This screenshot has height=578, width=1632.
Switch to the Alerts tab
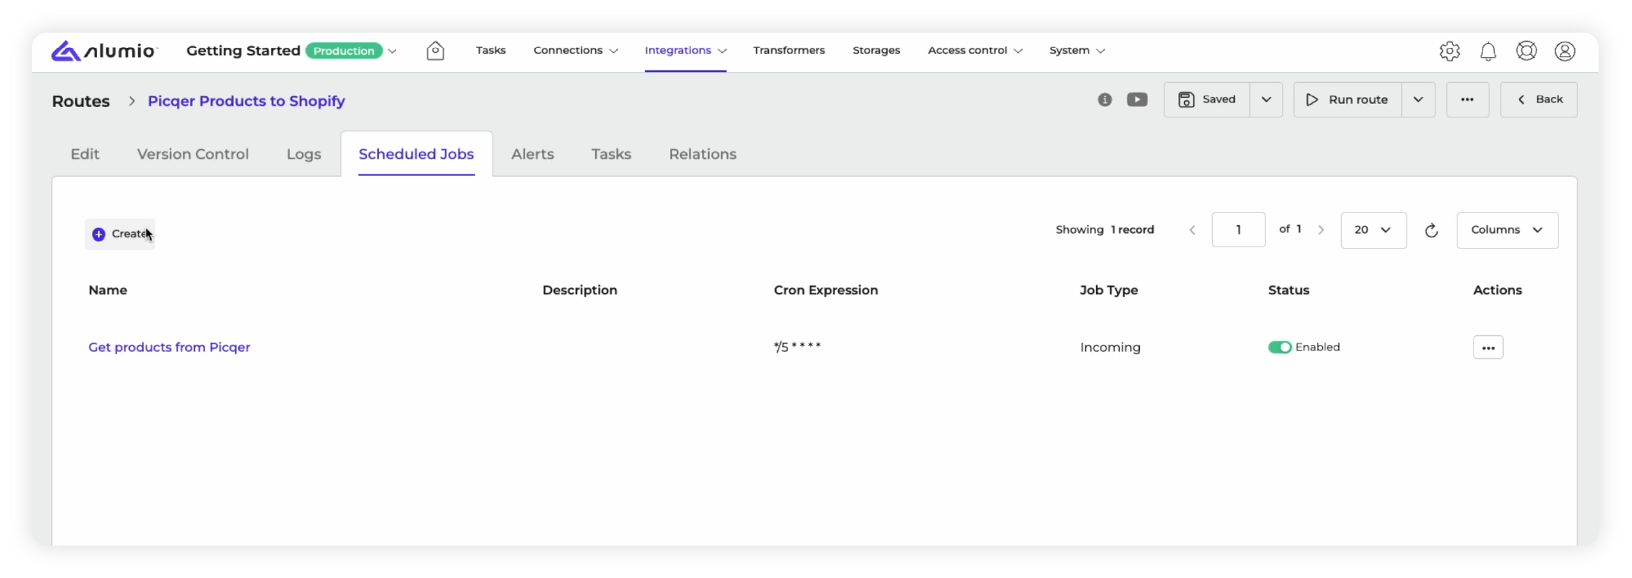point(532,154)
